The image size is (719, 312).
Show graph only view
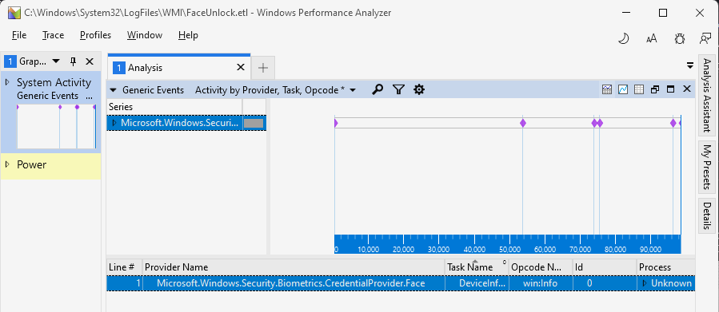click(623, 89)
